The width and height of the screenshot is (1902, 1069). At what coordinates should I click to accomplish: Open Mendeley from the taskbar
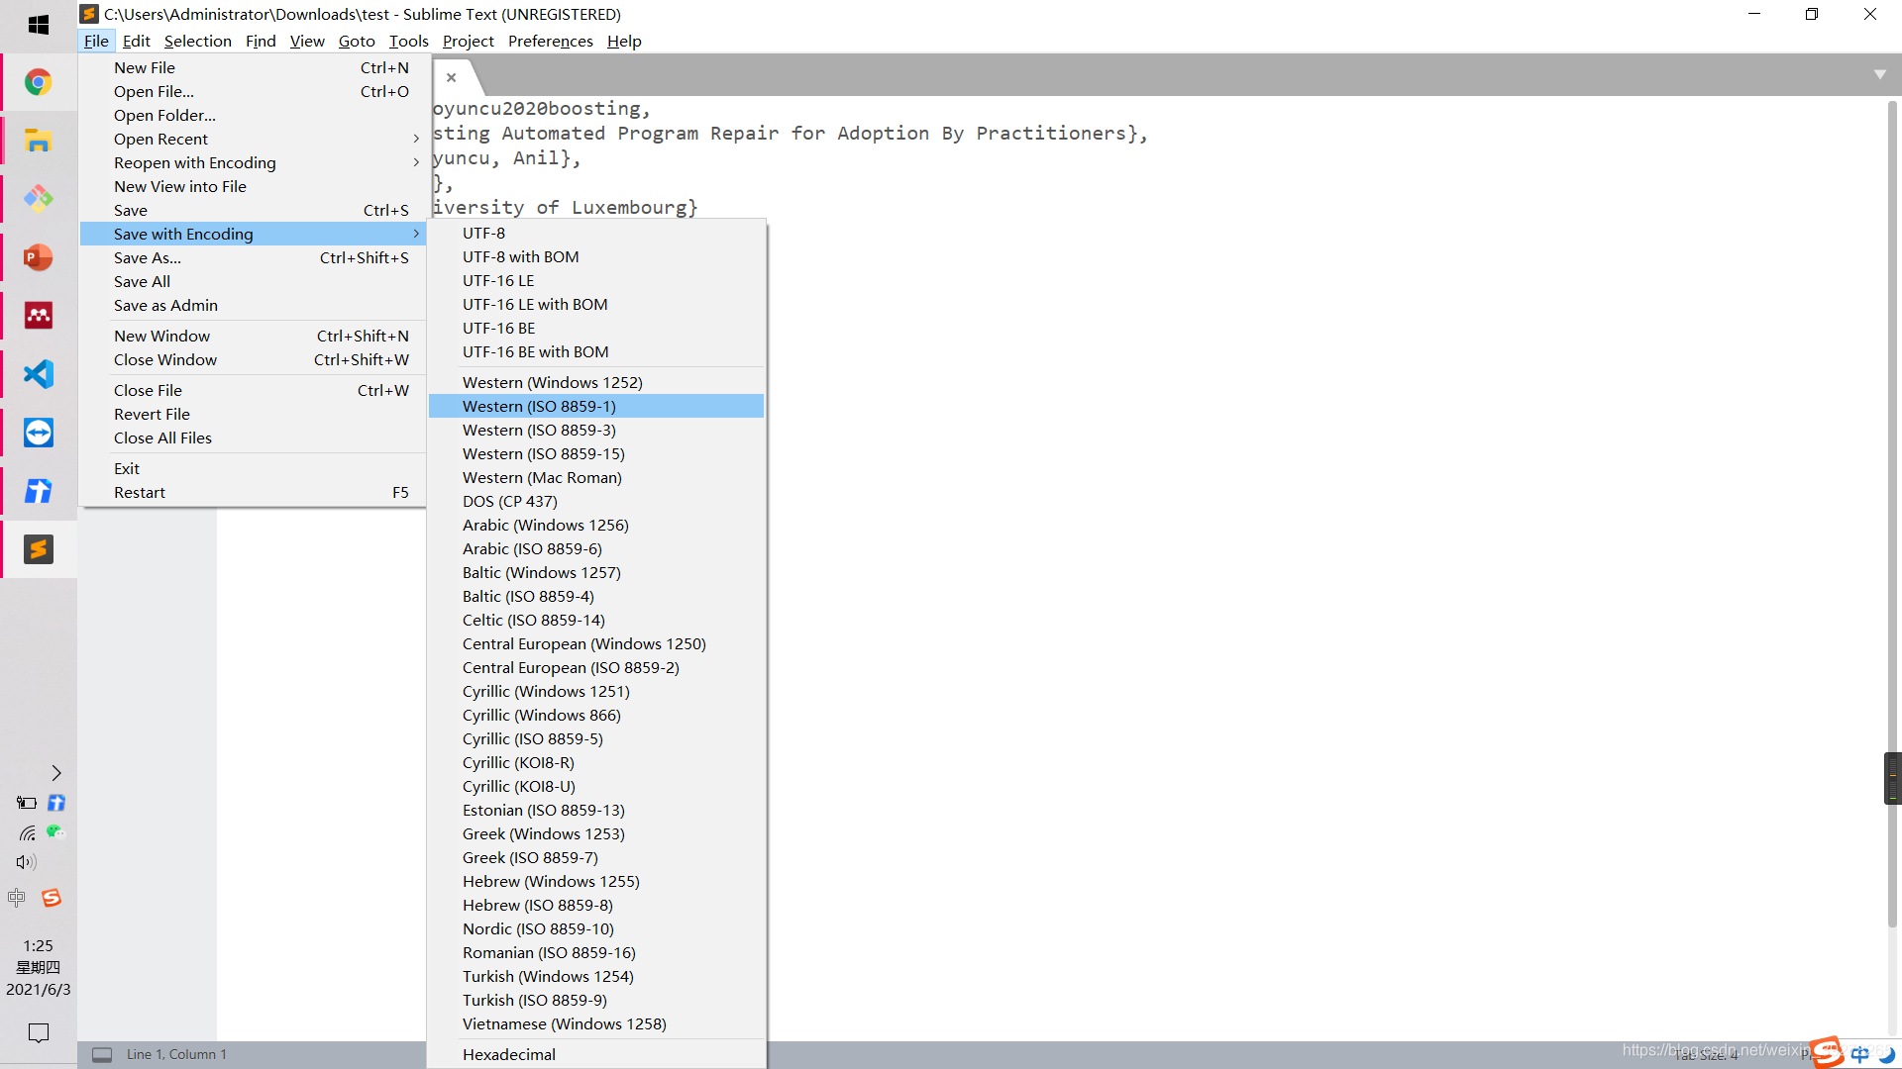tap(38, 315)
